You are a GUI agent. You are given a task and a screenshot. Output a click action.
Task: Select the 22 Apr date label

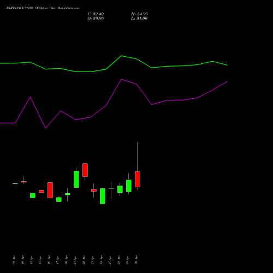tap(84, 260)
